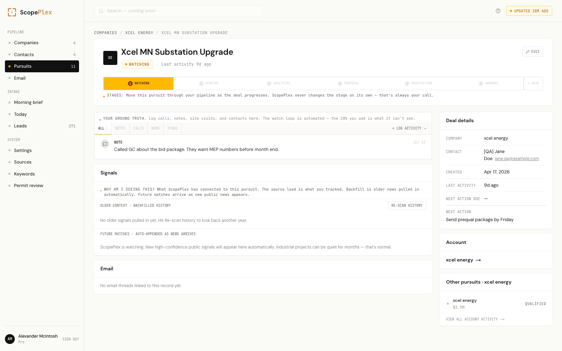Click the search magnifier icon

(101, 11)
